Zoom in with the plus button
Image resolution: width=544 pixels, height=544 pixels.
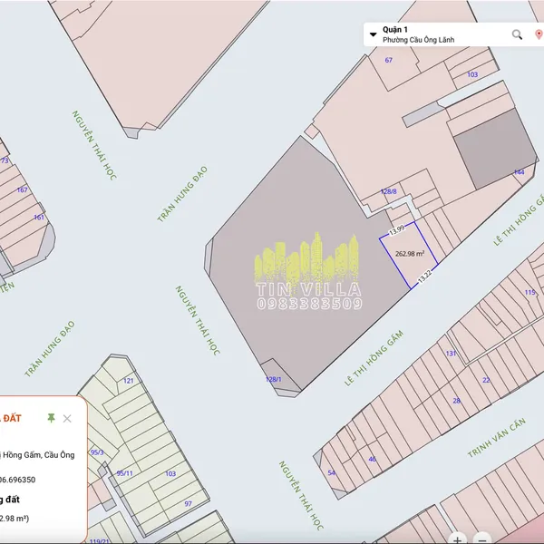(x=459, y=539)
